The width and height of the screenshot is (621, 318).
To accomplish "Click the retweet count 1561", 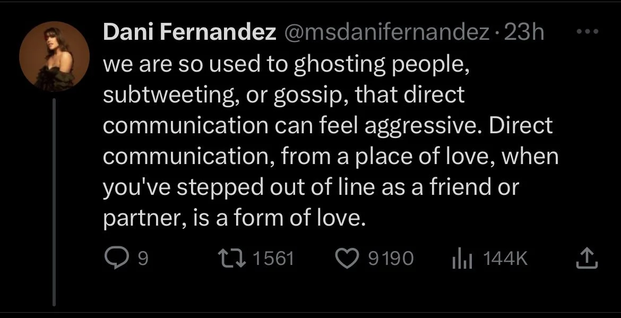I will [x=273, y=259].
